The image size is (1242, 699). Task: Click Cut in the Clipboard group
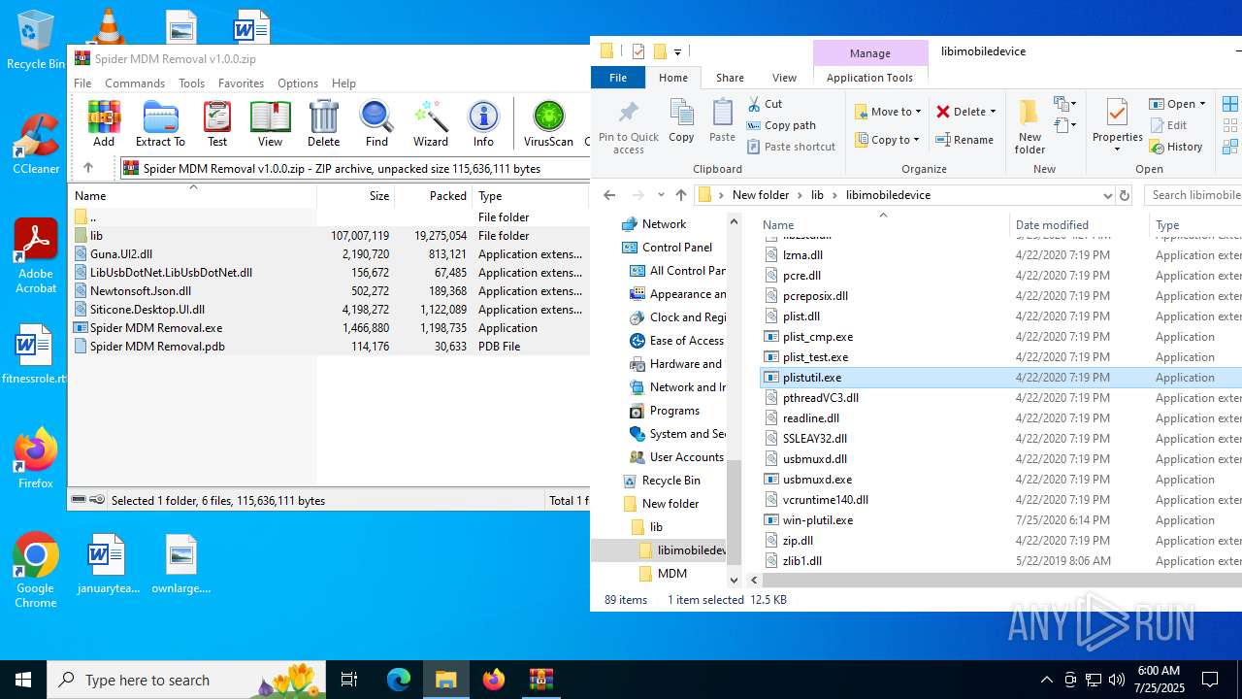(x=765, y=104)
